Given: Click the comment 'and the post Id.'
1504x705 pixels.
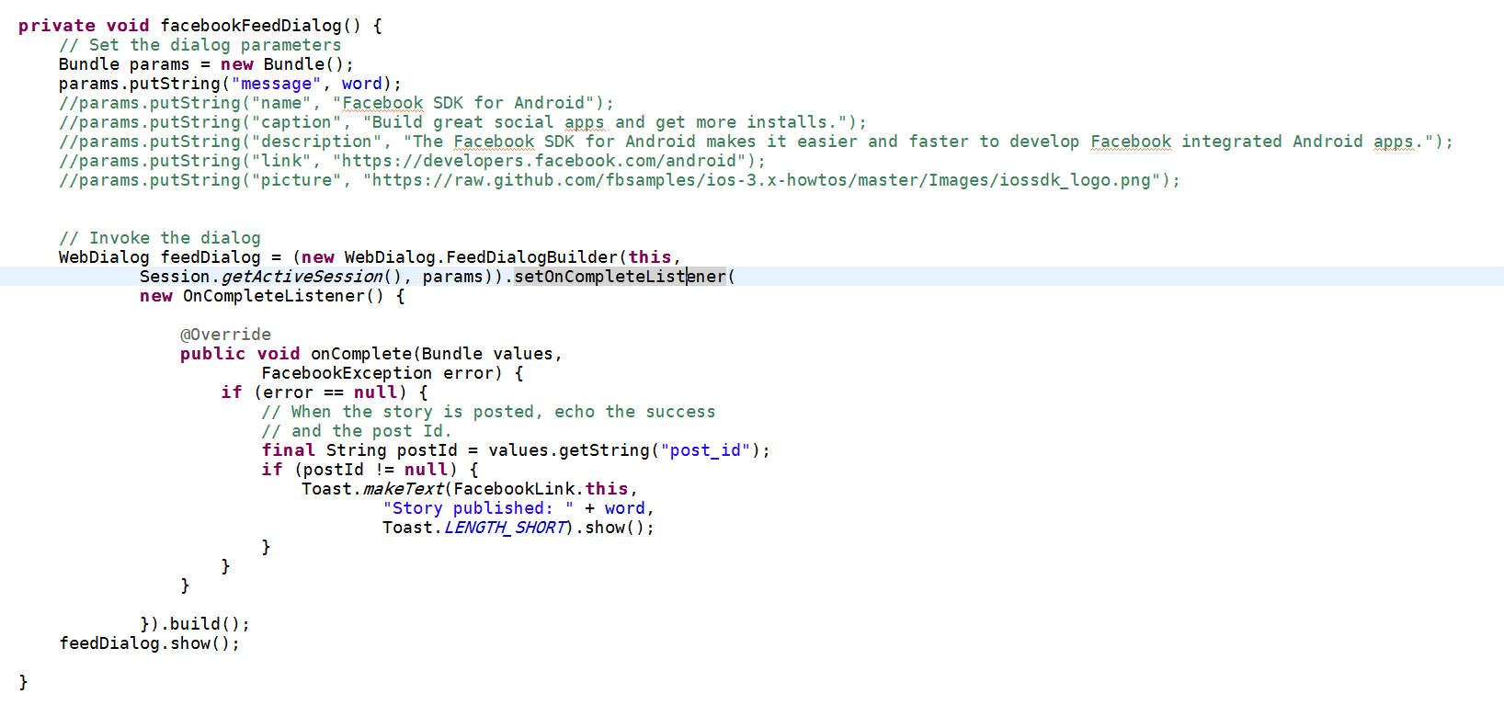Looking at the screenshot, I should click(x=357, y=431).
